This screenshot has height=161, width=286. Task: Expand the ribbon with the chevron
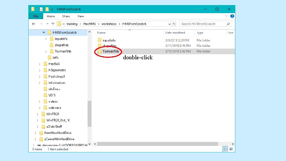coord(226,16)
